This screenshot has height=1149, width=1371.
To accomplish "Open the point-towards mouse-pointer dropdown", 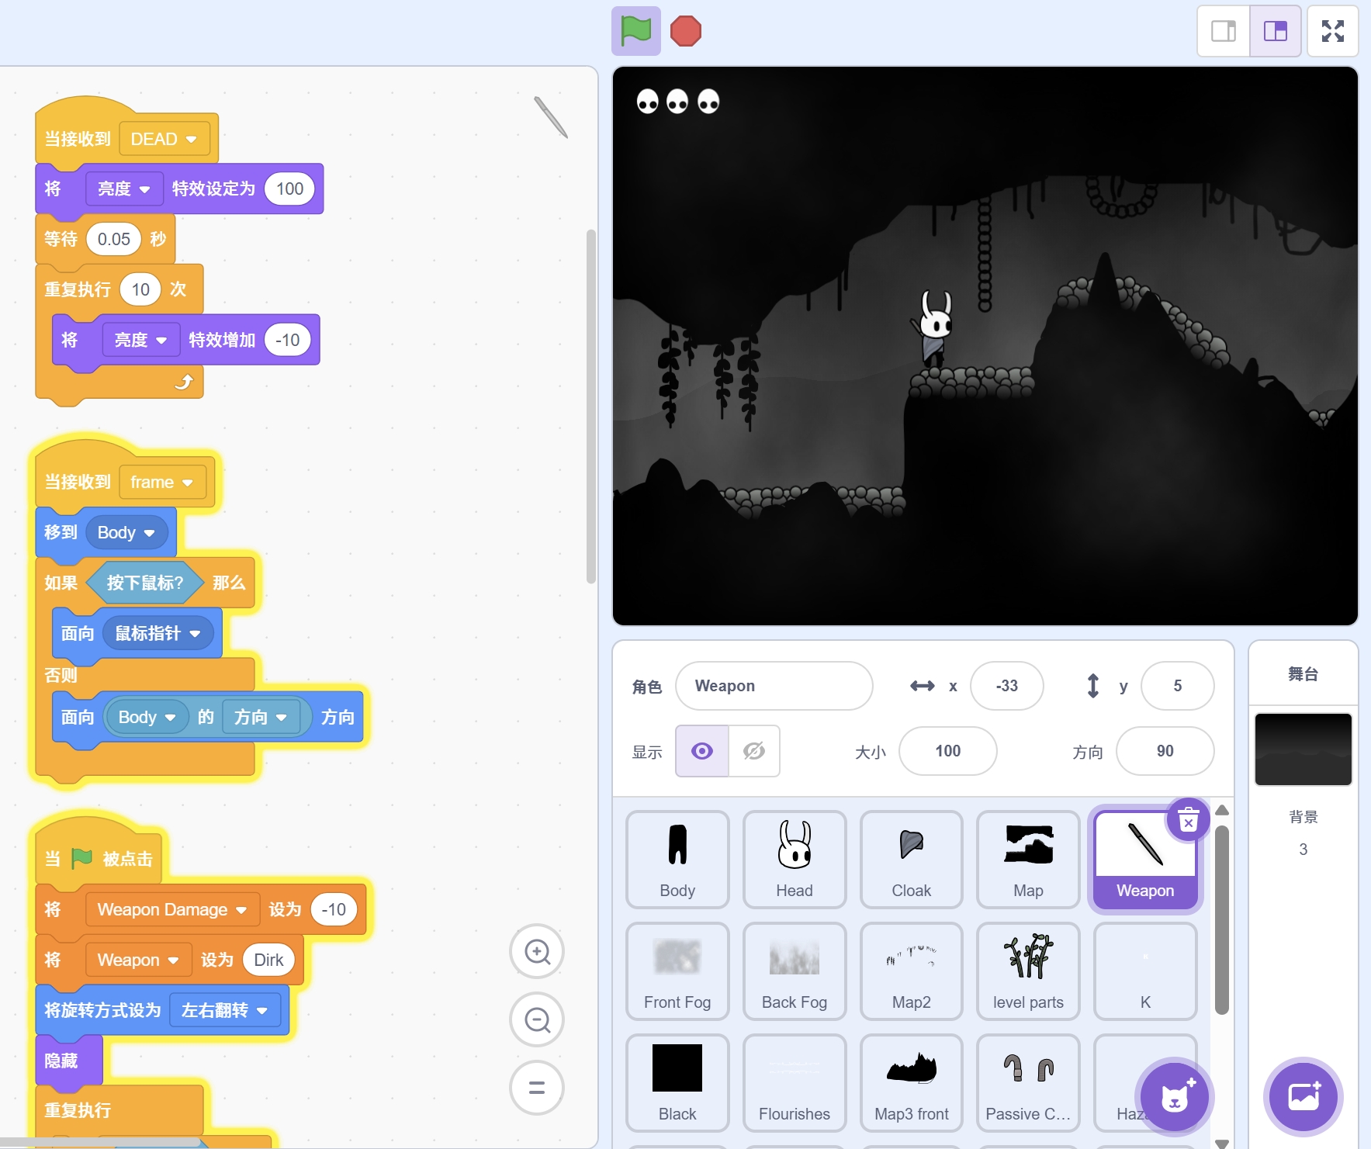I will point(158,633).
